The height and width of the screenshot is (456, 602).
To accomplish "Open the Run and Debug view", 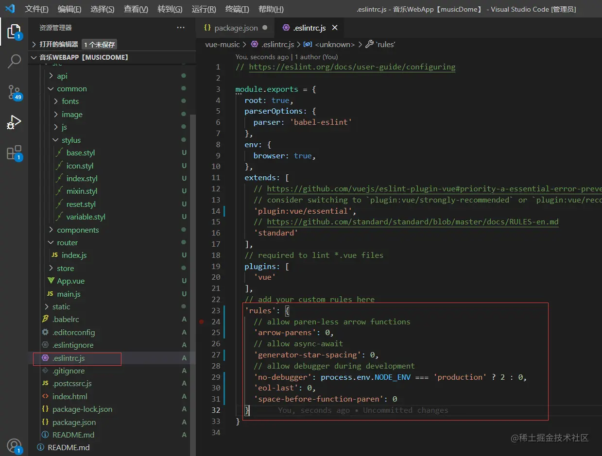I will pyautogui.click(x=14, y=122).
